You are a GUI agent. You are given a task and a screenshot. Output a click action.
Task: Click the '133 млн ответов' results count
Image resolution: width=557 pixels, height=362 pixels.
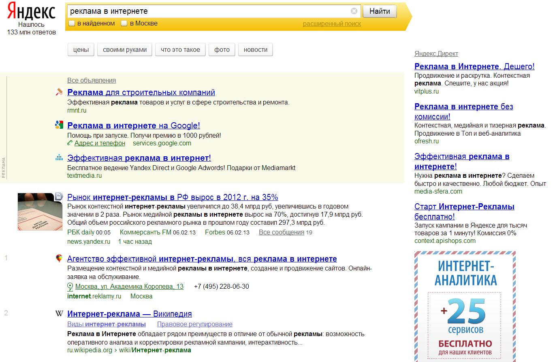pyautogui.click(x=31, y=32)
